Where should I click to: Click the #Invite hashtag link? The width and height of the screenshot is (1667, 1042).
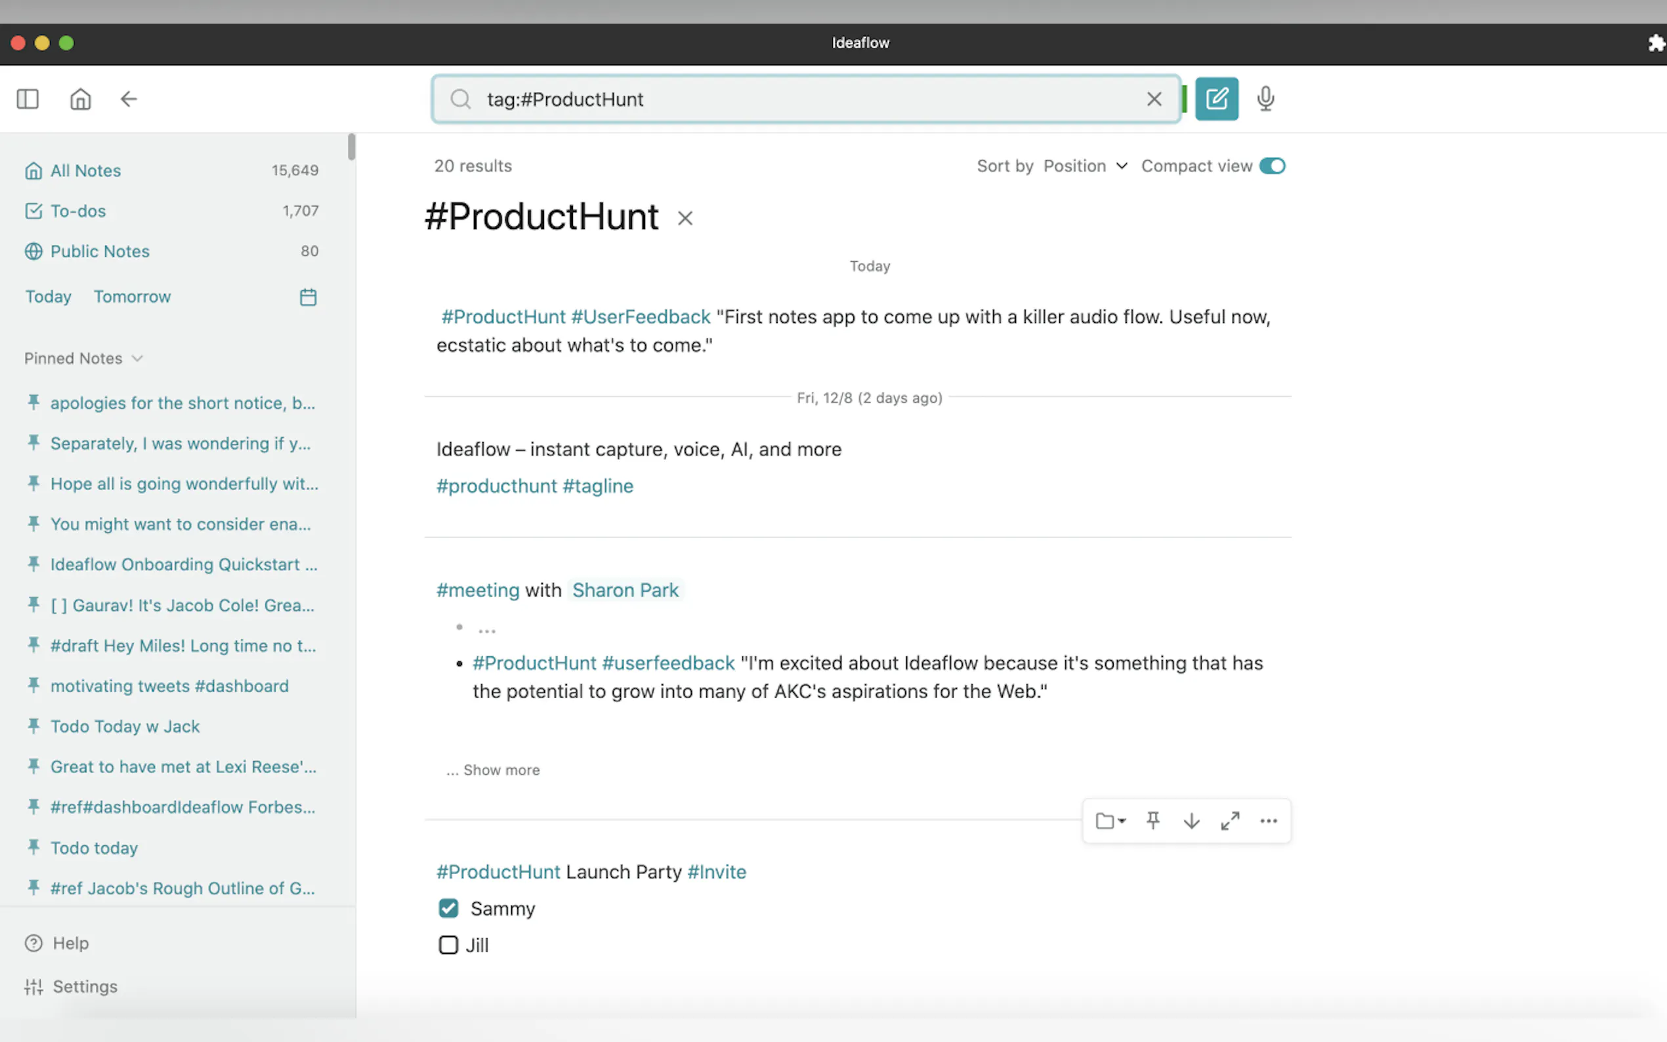[717, 872]
